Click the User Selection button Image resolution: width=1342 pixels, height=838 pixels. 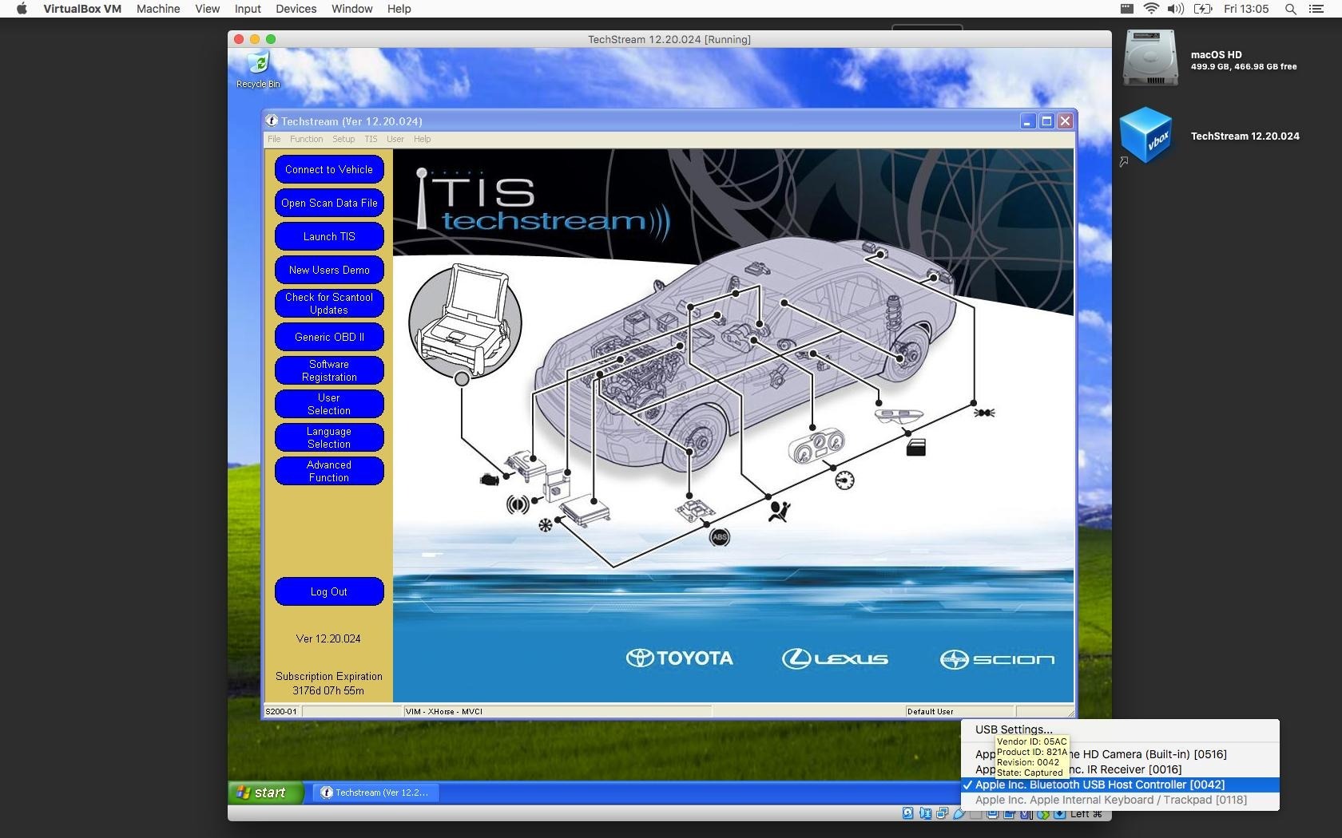pyautogui.click(x=329, y=404)
